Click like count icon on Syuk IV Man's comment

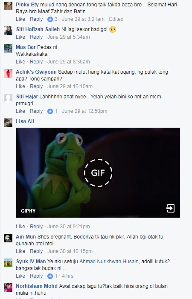(50, 276)
